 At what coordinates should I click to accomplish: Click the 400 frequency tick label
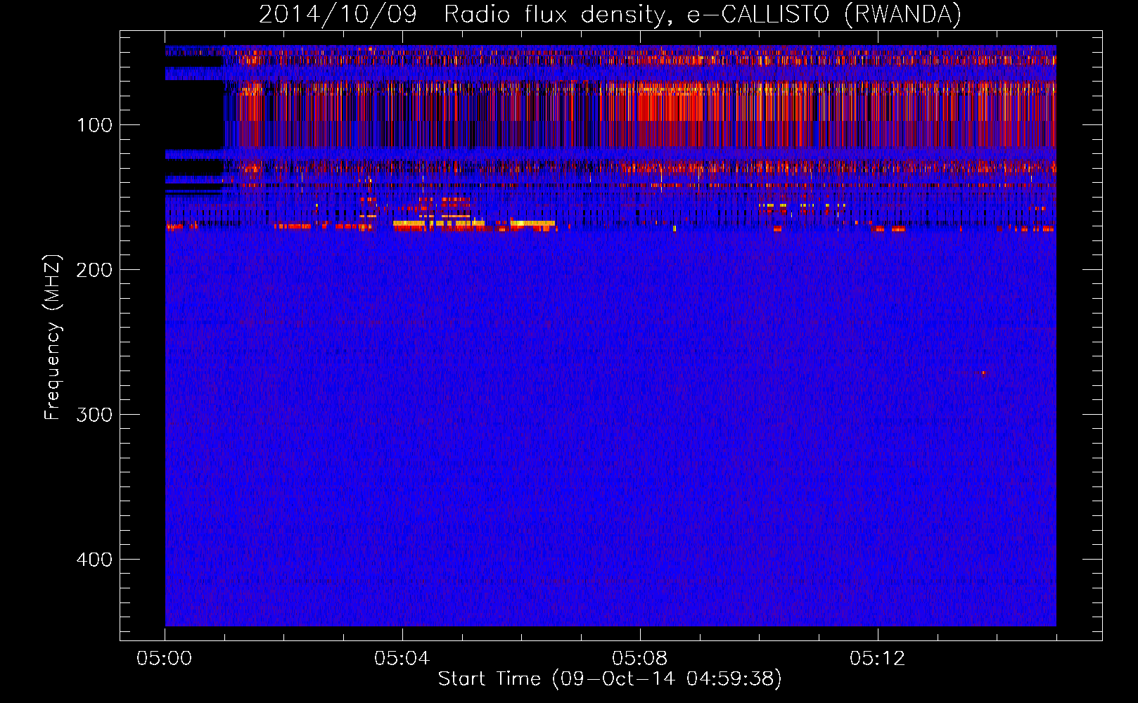(x=95, y=560)
